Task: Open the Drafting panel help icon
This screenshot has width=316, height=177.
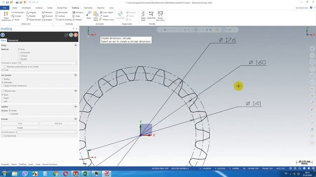Action: coord(2,35)
